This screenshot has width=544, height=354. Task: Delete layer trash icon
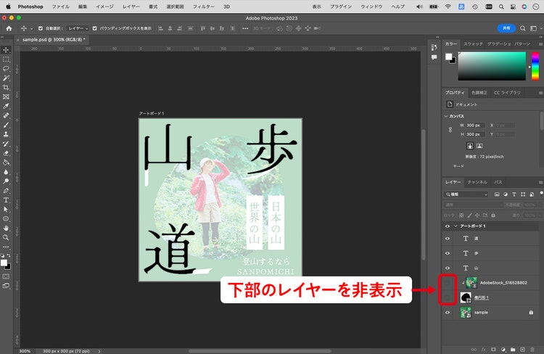pyautogui.click(x=532, y=350)
